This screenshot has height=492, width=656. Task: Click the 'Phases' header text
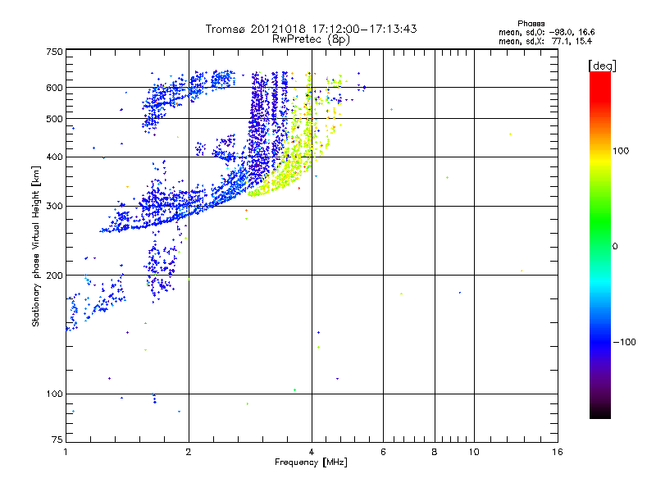point(531,24)
